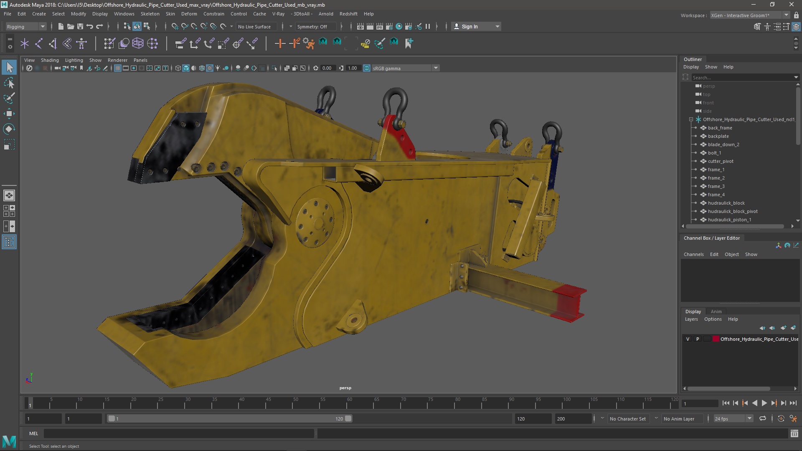Open the Sign In dropdown
Image resolution: width=802 pixels, height=451 pixels.
click(476, 26)
